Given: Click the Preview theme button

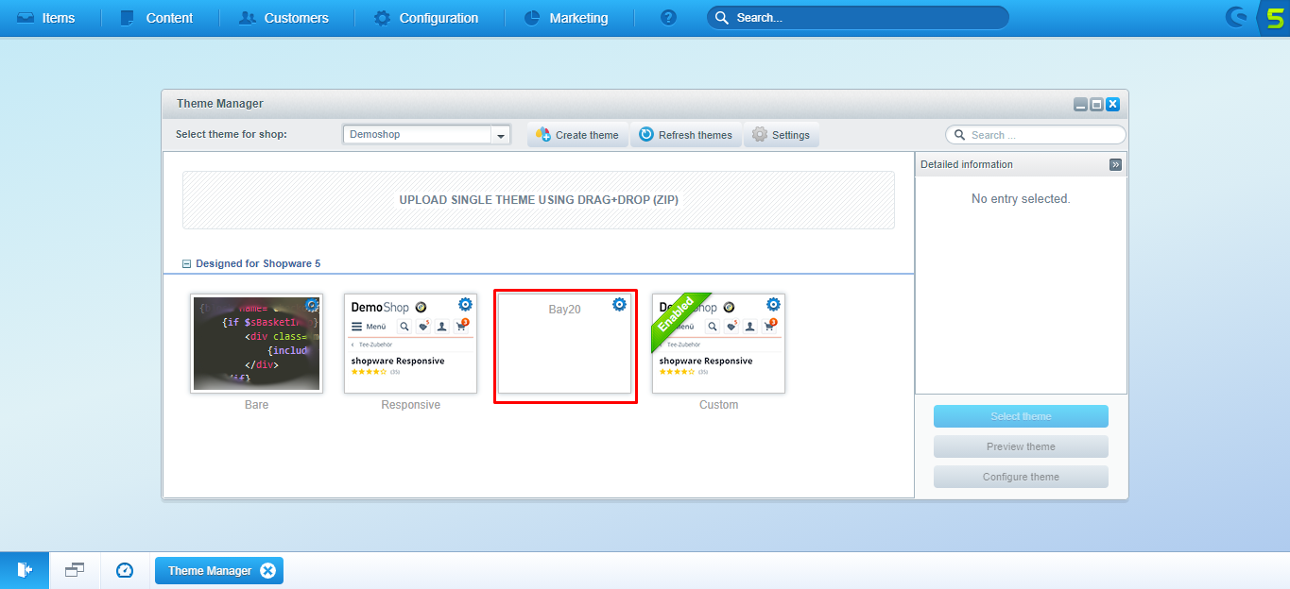Looking at the screenshot, I should [x=1021, y=446].
